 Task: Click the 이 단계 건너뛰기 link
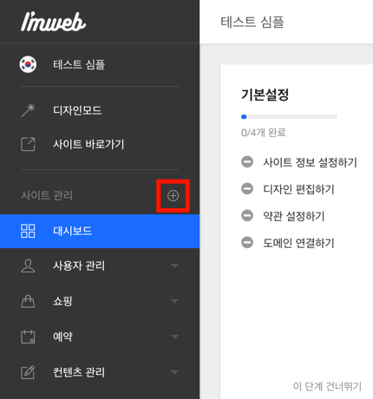pos(327,386)
